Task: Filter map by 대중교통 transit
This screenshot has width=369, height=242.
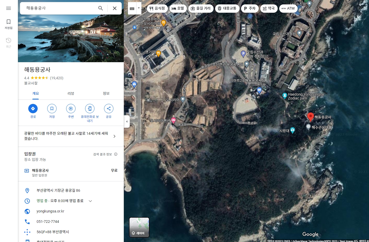Action: click(227, 9)
